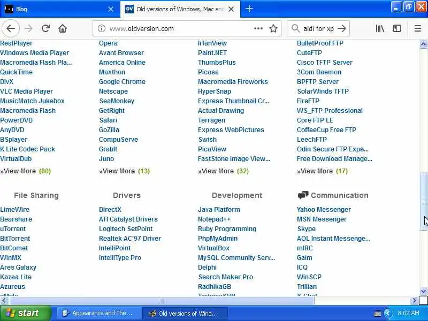Open the Paint.NET link
This screenshot has width=428, height=321.
click(x=212, y=52)
